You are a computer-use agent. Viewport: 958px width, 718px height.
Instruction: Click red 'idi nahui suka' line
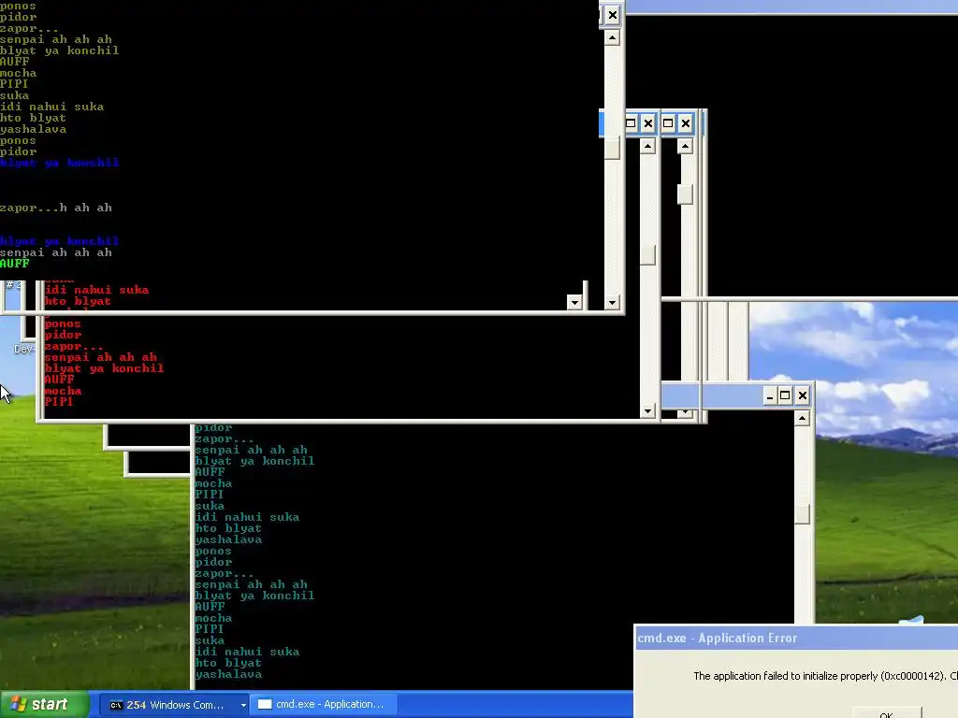click(x=96, y=290)
